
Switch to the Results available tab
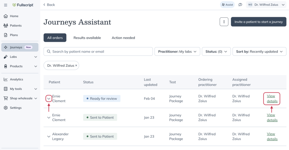click(x=87, y=38)
